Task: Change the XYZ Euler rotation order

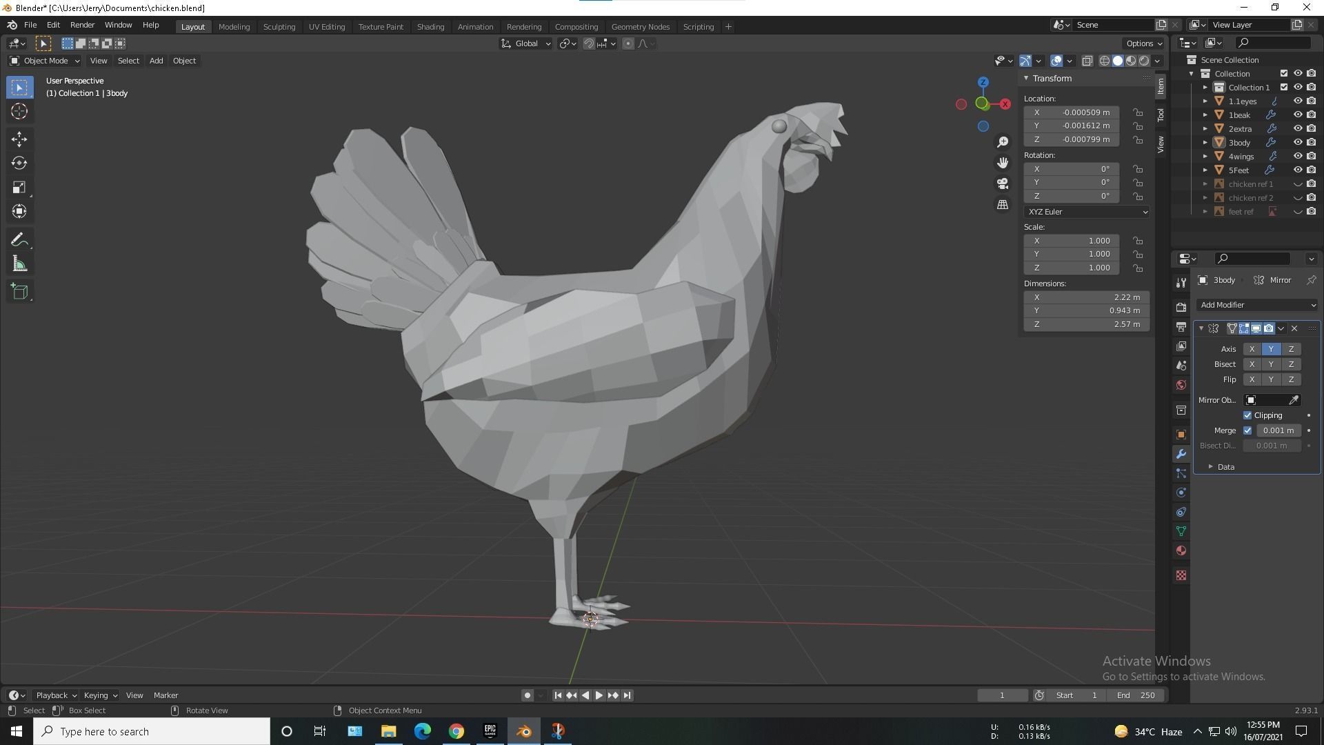Action: click(1086, 212)
